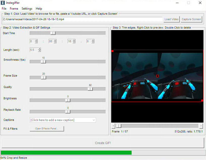The height and width of the screenshot is (160, 206).
Task: Click the center red crop marker
Action: (157, 76)
